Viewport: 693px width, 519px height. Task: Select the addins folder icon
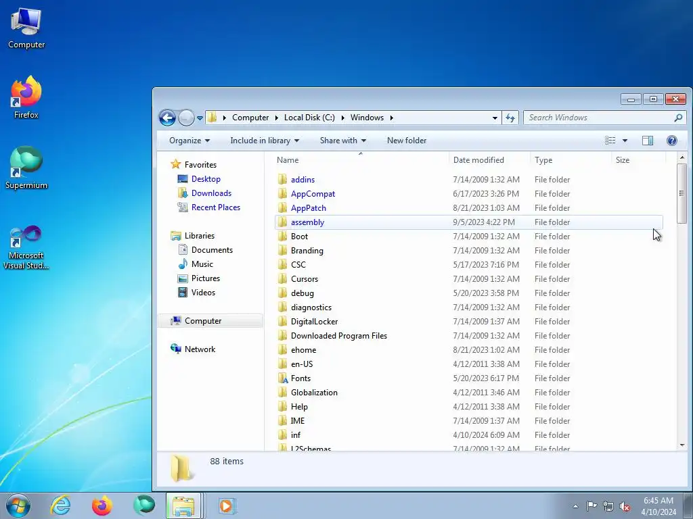pos(282,180)
